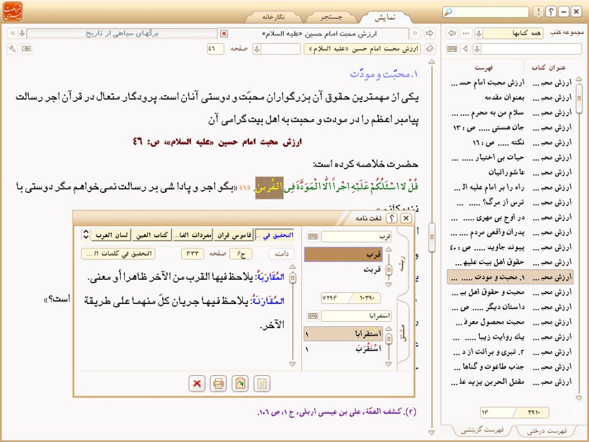The image size is (589, 442).
Task: Close the ارزش محبت امام حسين document tab
Action: [x=224, y=34]
